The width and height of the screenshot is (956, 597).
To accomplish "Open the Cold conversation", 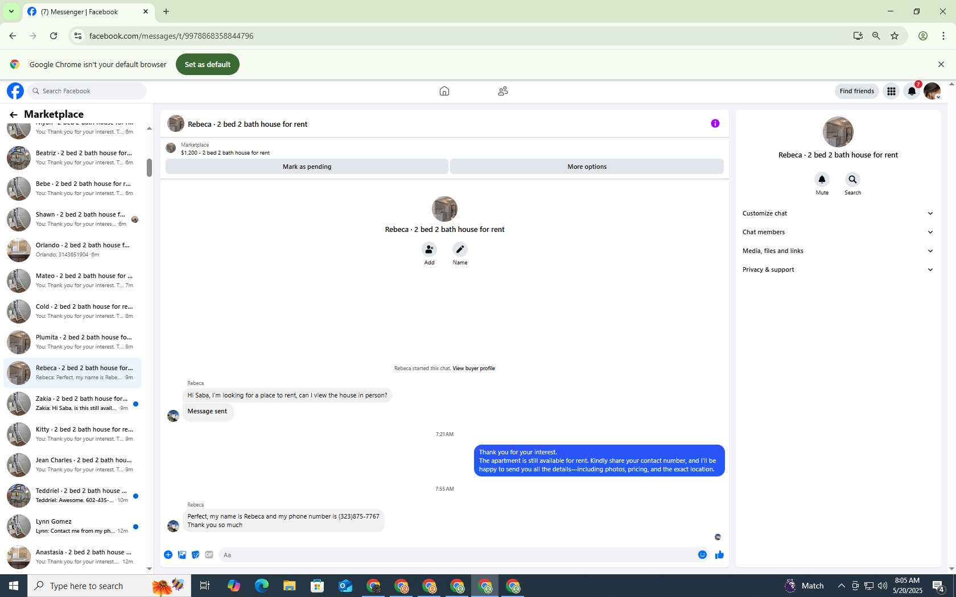I will pyautogui.click(x=73, y=311).
